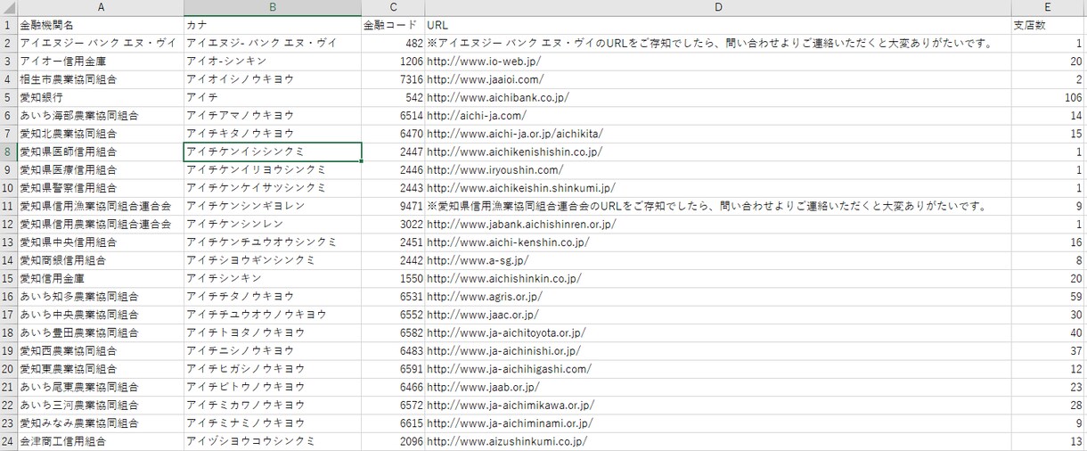
Task: Select column E header
Action: pos(1049,7)
